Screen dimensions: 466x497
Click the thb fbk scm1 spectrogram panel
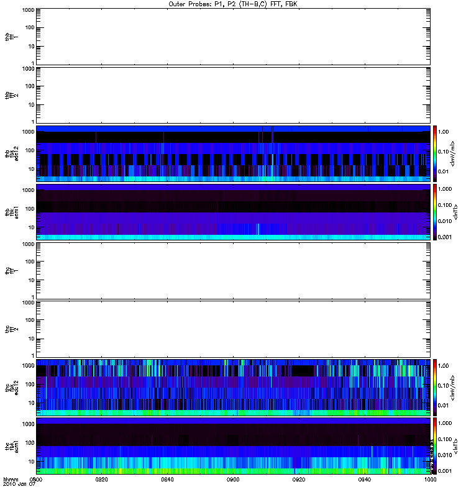(234, 212)
